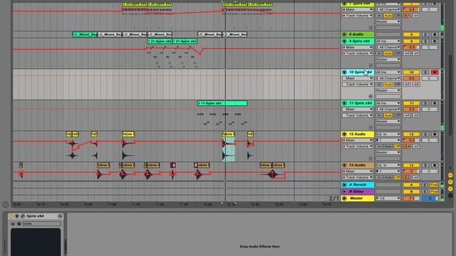Open Ext. In input chooser on 12 Audio
Image resolution: width=456 pixels, height=256 pixels.
click(x=388, y=134)
